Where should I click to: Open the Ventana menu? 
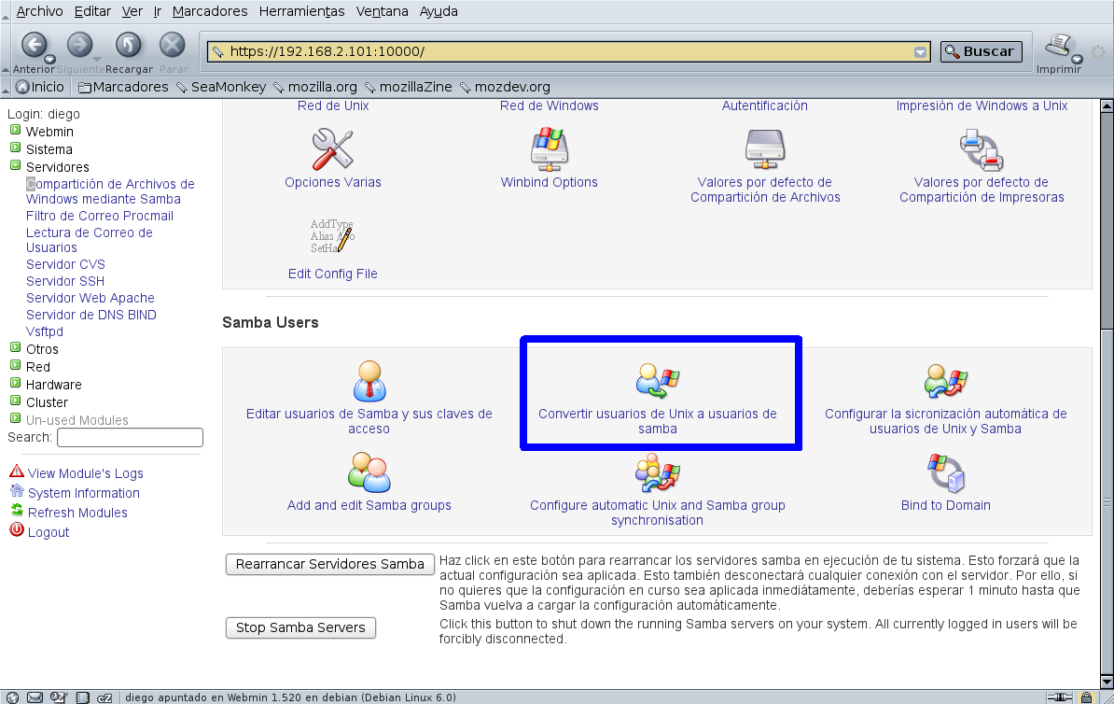coord(383,11)
